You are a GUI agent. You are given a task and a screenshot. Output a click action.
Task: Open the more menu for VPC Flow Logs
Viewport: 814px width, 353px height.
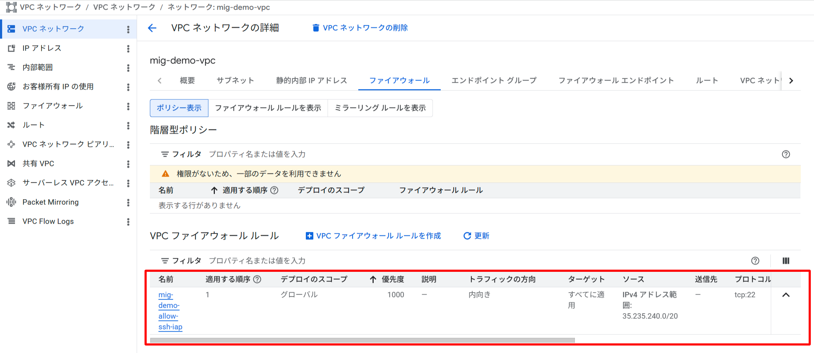click(x=128, y=222)
